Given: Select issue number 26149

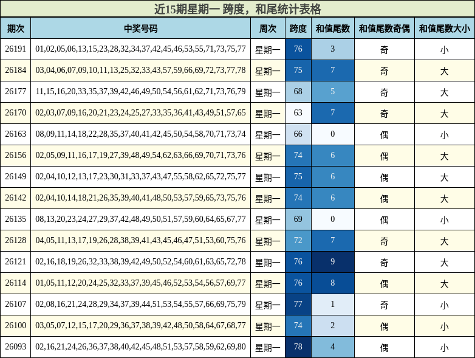Looking at the screenshot, I should [x=15, y=176].
